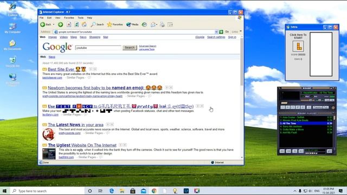Toggle Winamp Shuffle
This screenshot has height=195, width=347.
click(x=318, y=107)
